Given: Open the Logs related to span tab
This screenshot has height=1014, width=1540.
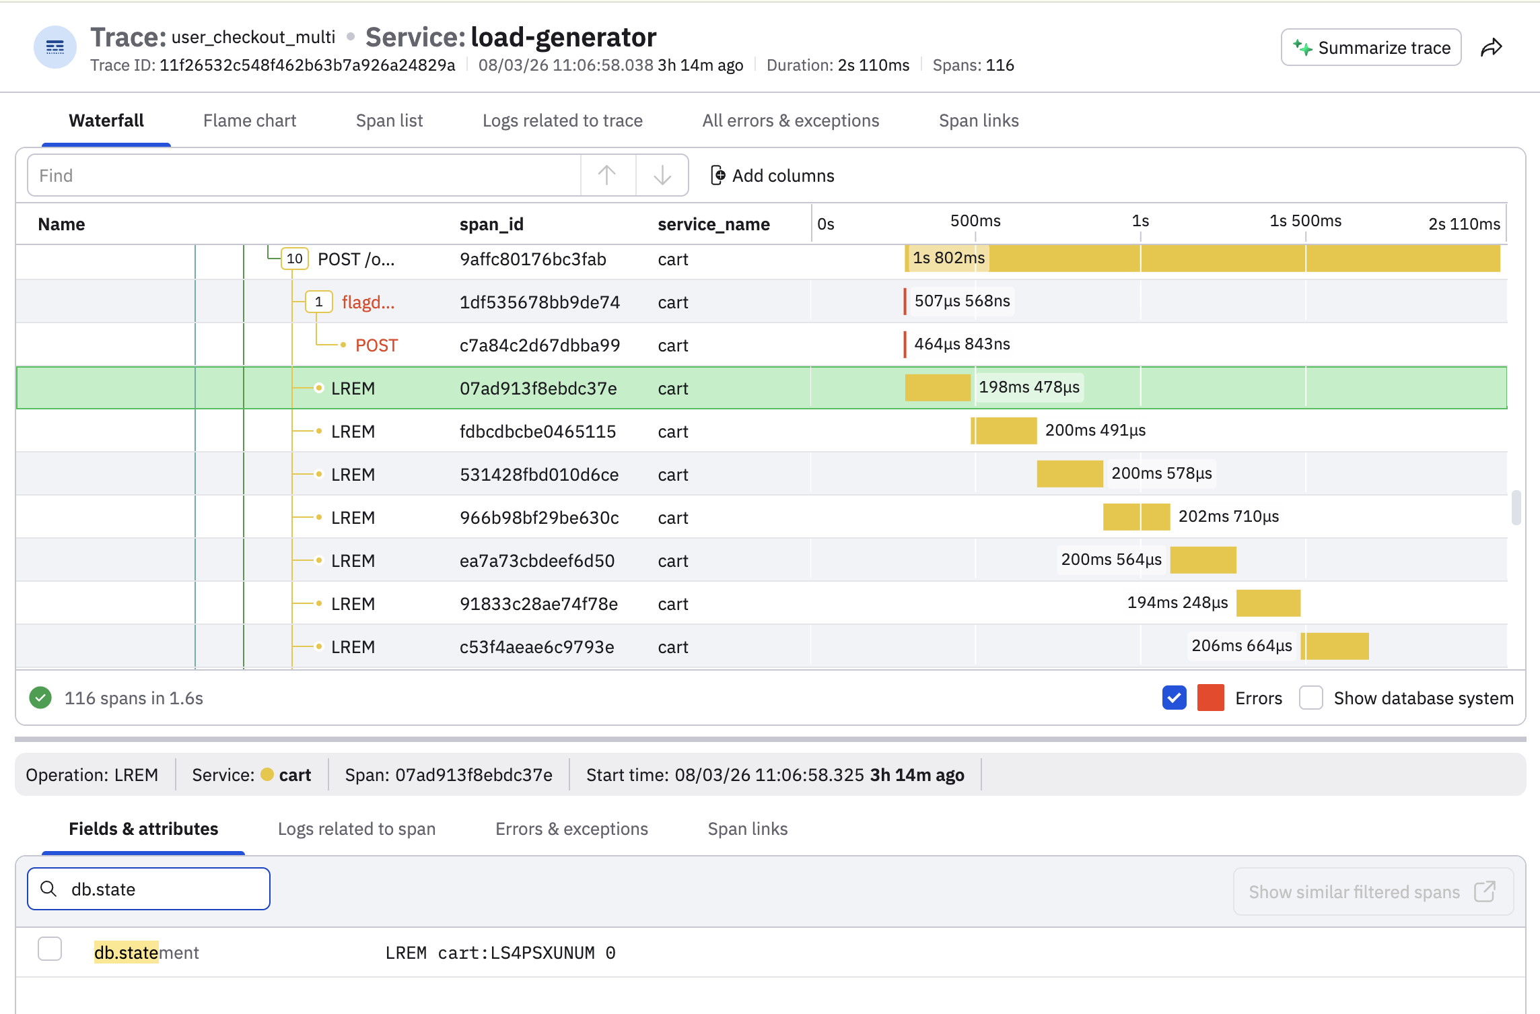Looking at the screenshot, I should pos(357,829).
